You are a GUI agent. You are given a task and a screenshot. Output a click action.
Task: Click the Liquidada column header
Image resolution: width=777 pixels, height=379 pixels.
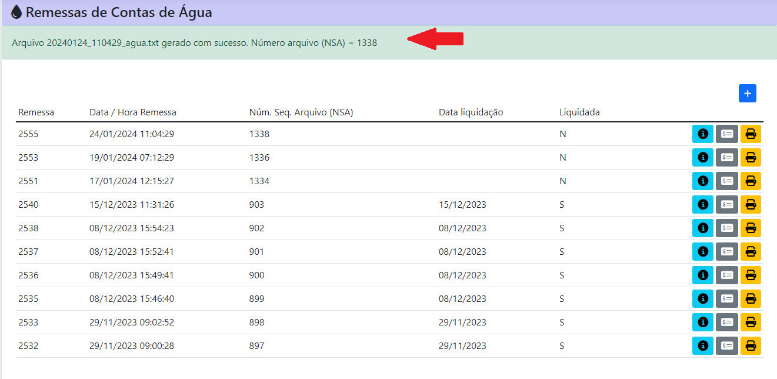click(x=579, y=112)
